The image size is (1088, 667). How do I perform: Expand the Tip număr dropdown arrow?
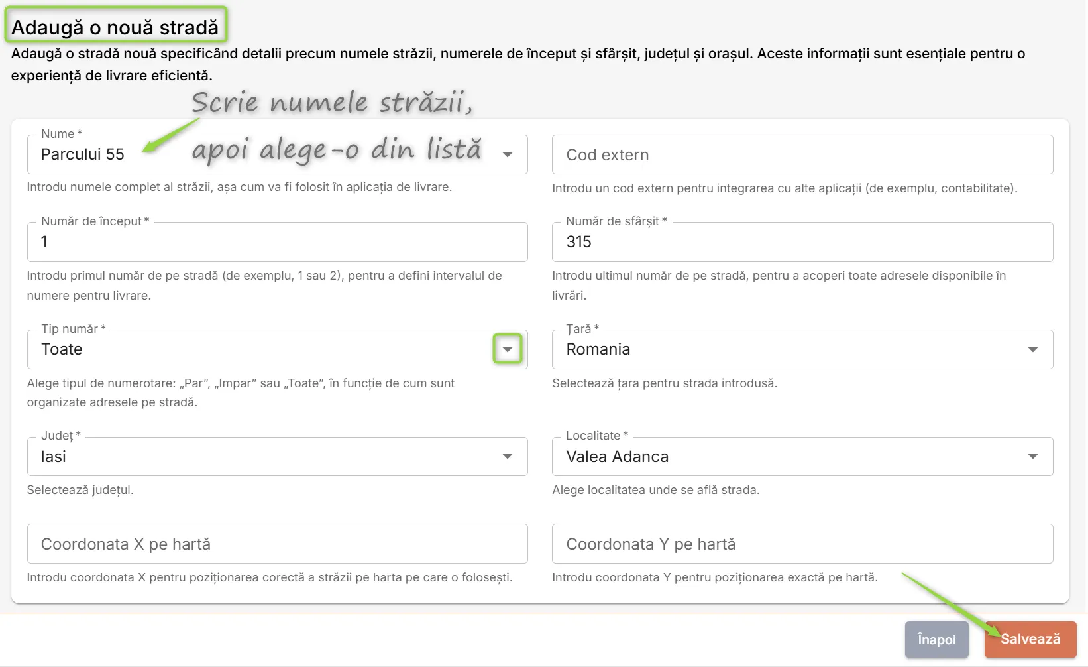[508, 349]
